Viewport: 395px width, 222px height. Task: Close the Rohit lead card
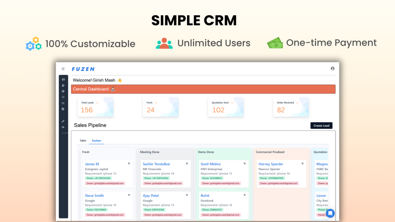pyautogui.click(x=245, y=195)
